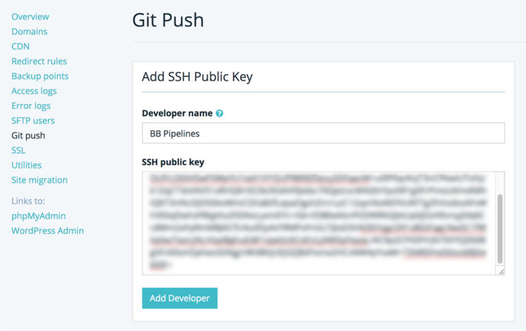
Task: Open the Overview page
Action: pos(30,16)
